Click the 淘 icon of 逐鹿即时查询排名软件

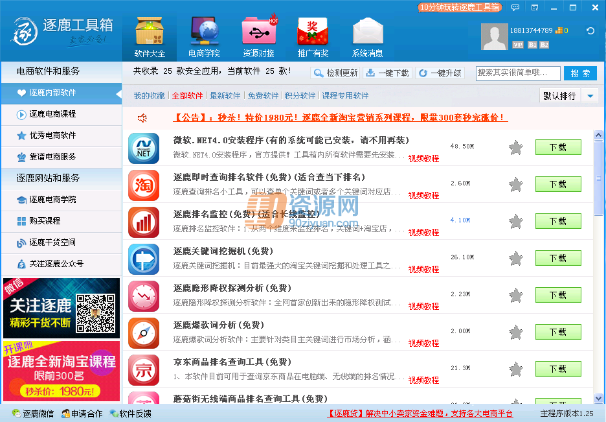pos(144,185)
